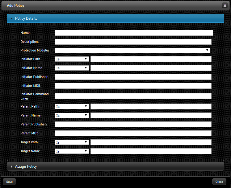Open the Initiator Name condition dropdown
Image resolution: width=231 pixels, height=188 pixels.
[x=72, y=68]
